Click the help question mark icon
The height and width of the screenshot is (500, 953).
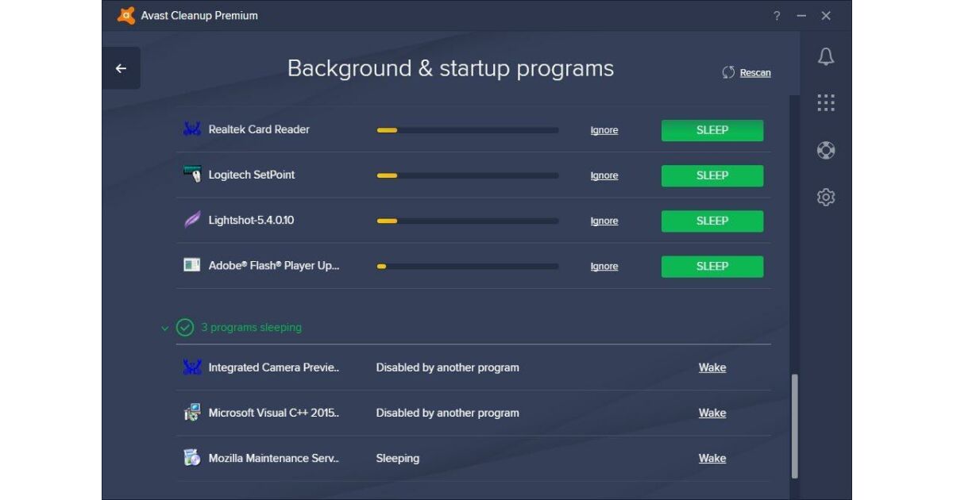click(777, 16)
